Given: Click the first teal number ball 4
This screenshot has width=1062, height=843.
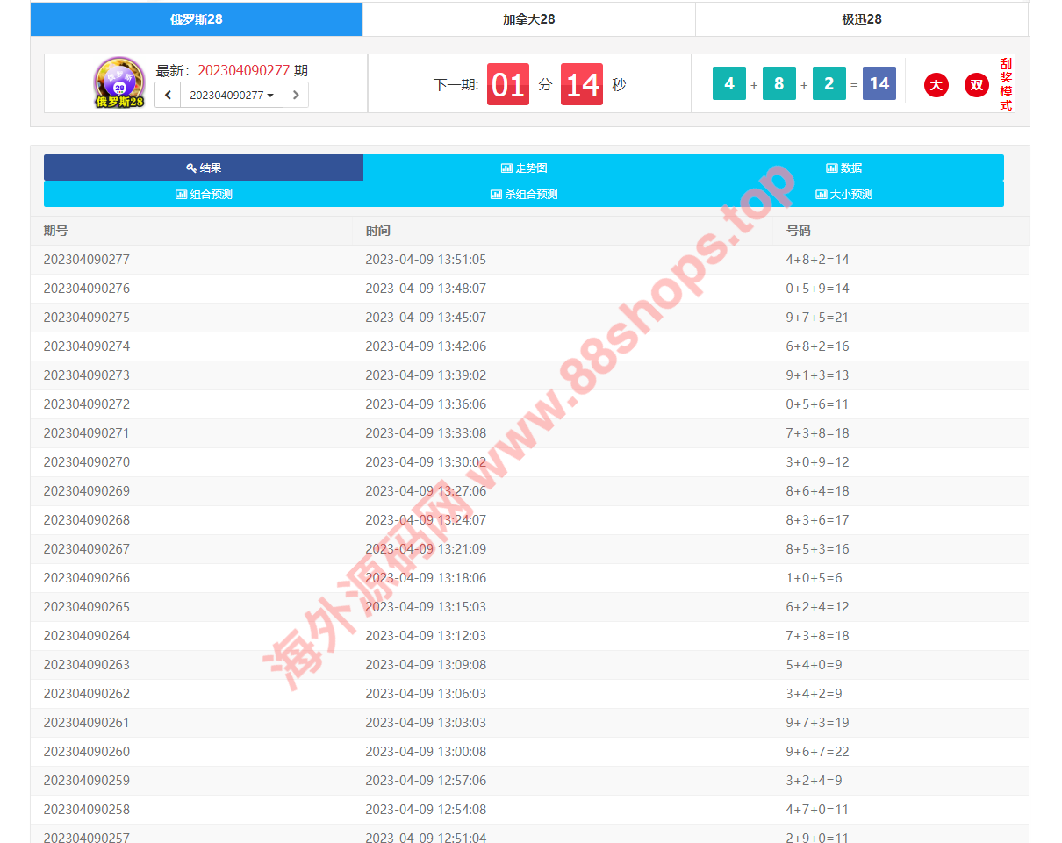Looking at the screenshot, I should [729, 84].
